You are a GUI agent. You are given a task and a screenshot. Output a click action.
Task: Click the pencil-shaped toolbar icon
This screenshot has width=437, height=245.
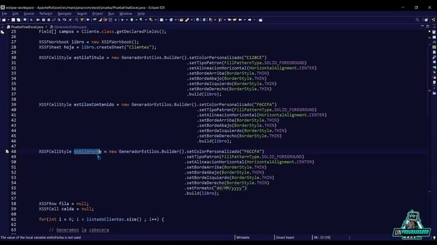click(x=187, y=20)
